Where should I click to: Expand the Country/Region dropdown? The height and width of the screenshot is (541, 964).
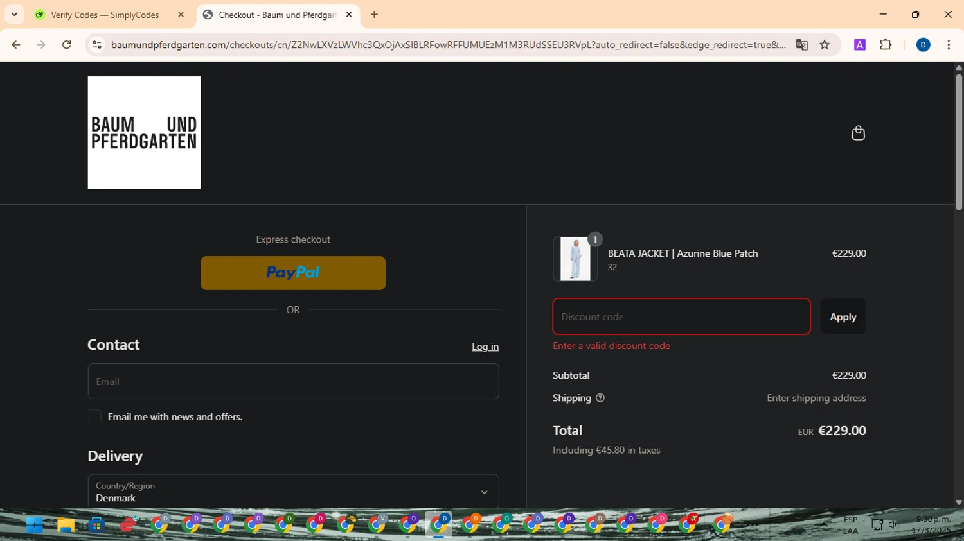[x=293, y=492]
